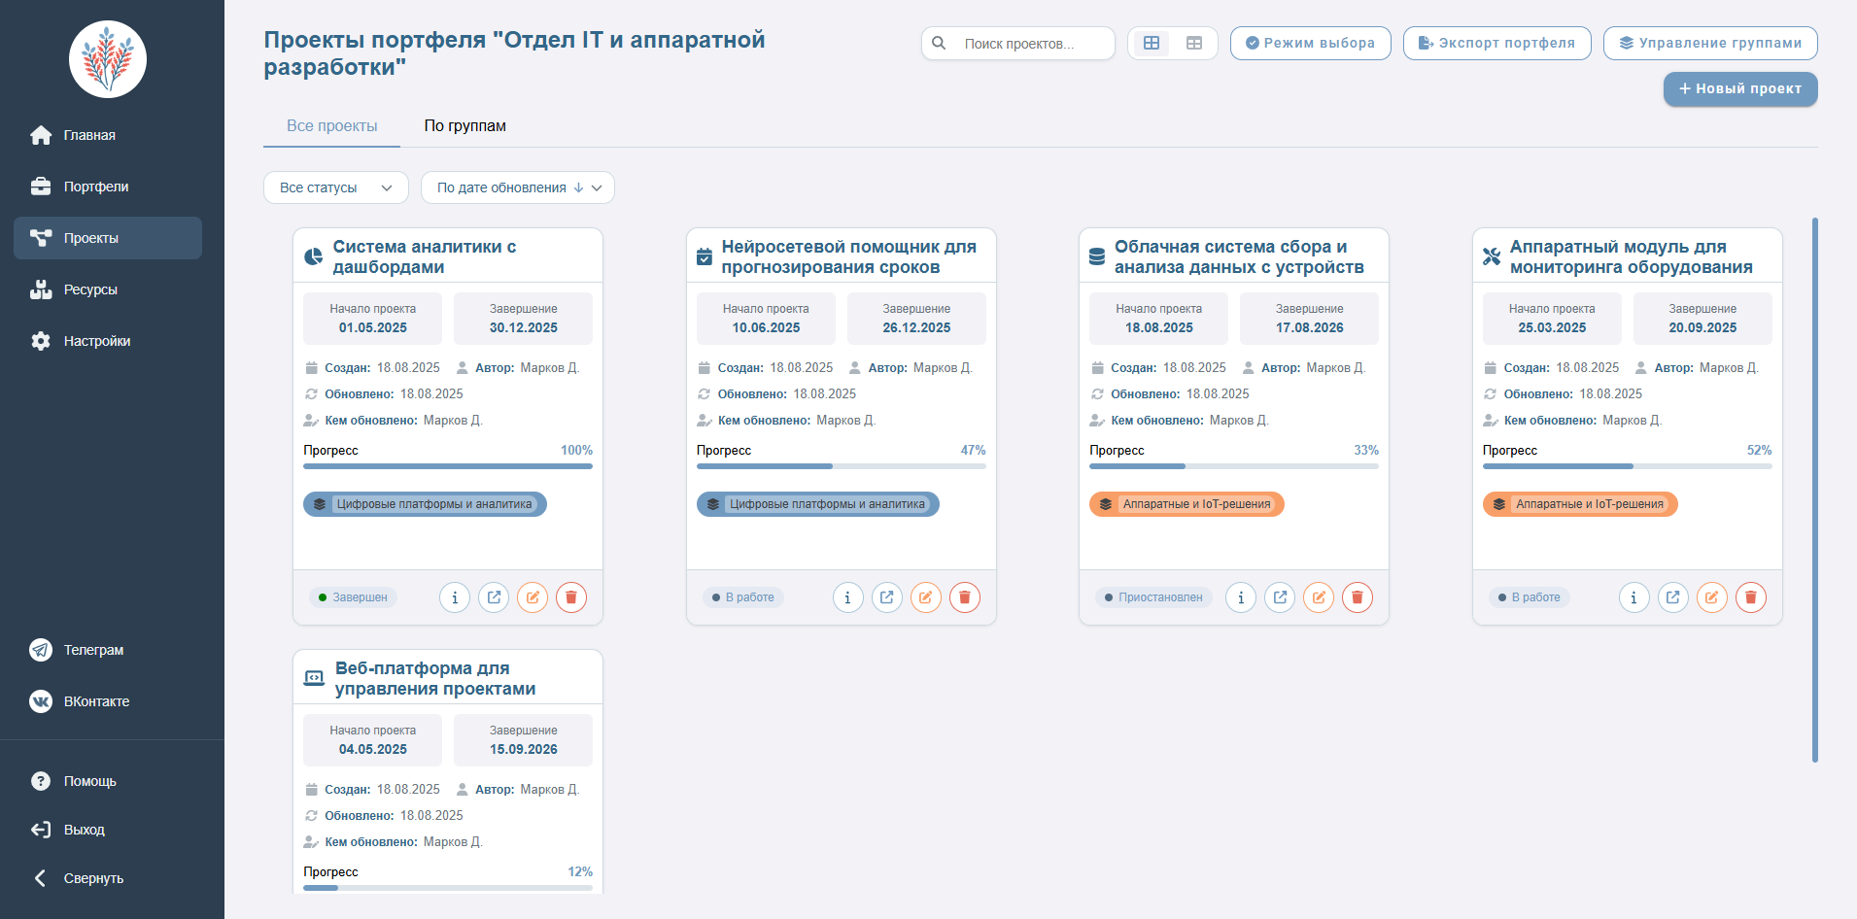The height and width of the screenshot is (919, 1857).
Task: Click Экспорт портфеля button
Action: (x=1496, y=43)
